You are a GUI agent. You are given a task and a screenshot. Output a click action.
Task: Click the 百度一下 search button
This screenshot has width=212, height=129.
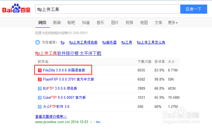click(194, 9)
